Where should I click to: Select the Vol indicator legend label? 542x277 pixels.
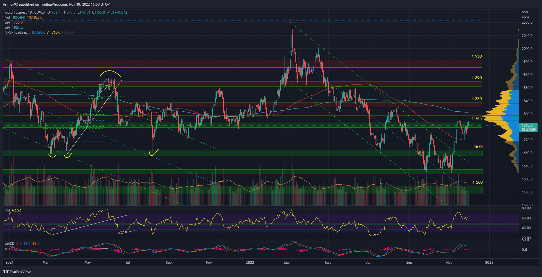coord(7,17)
